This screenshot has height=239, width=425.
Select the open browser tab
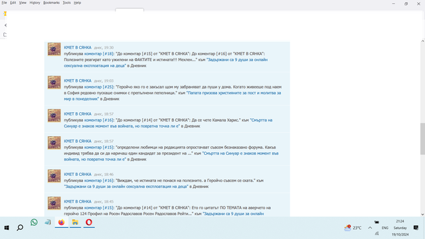tap(129, 10)
